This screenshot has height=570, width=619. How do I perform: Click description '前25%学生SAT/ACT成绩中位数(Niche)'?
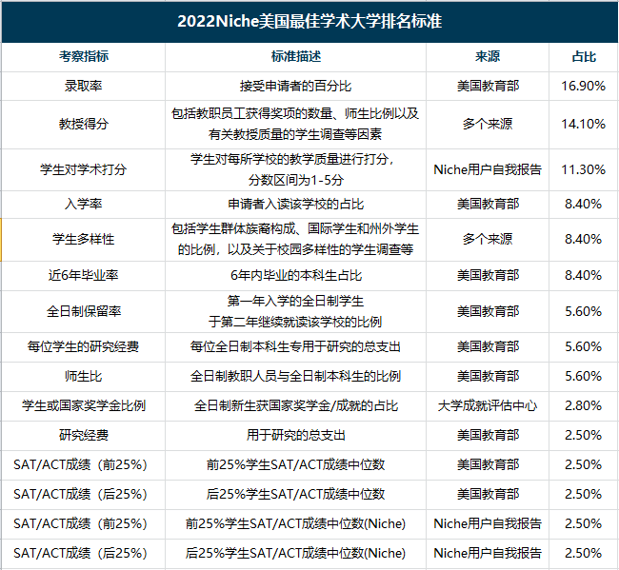pyautogui.click(x=295, y=524)
